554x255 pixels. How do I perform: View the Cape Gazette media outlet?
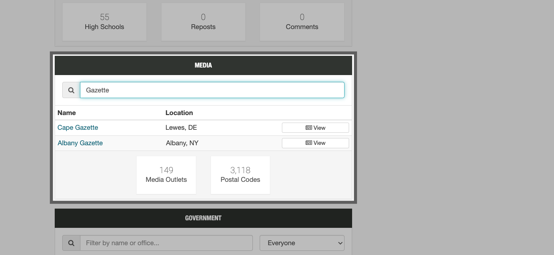pyautogui.click(x=315, y=128)
